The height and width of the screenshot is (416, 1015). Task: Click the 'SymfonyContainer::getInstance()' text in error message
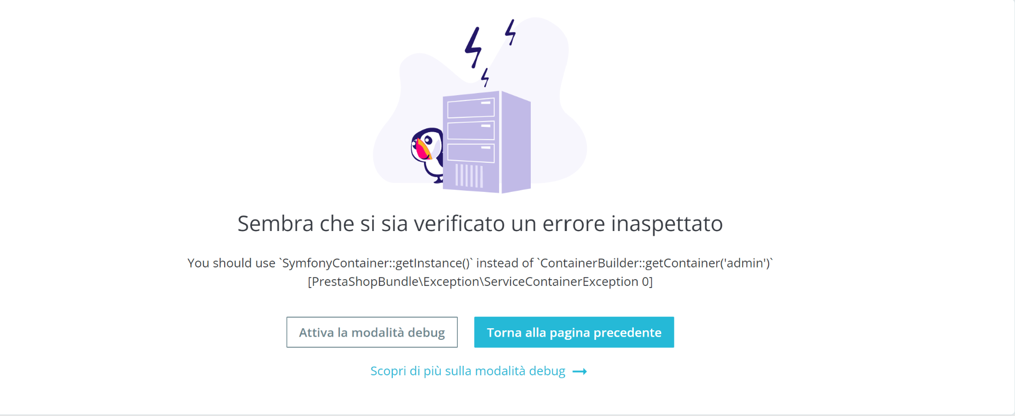click(376, 263)
